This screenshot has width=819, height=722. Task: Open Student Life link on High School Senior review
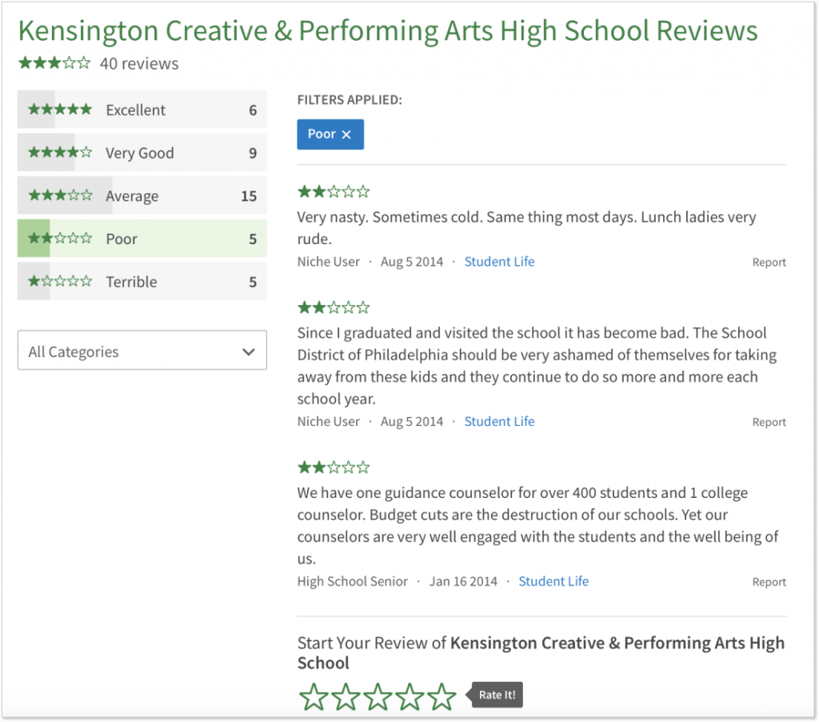[553, 582]
